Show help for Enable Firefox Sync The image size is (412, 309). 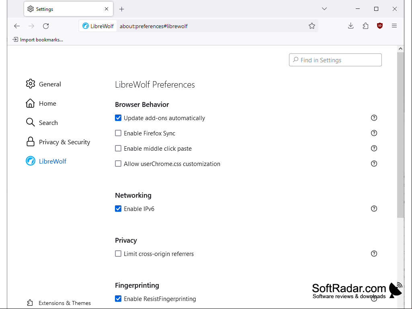pos(374,133)
